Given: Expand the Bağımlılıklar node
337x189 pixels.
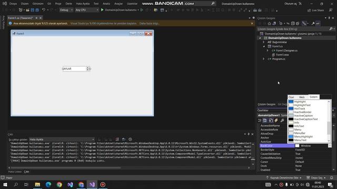Looking at the screenshot, I should pyautogui.click(x=264, y=42).
